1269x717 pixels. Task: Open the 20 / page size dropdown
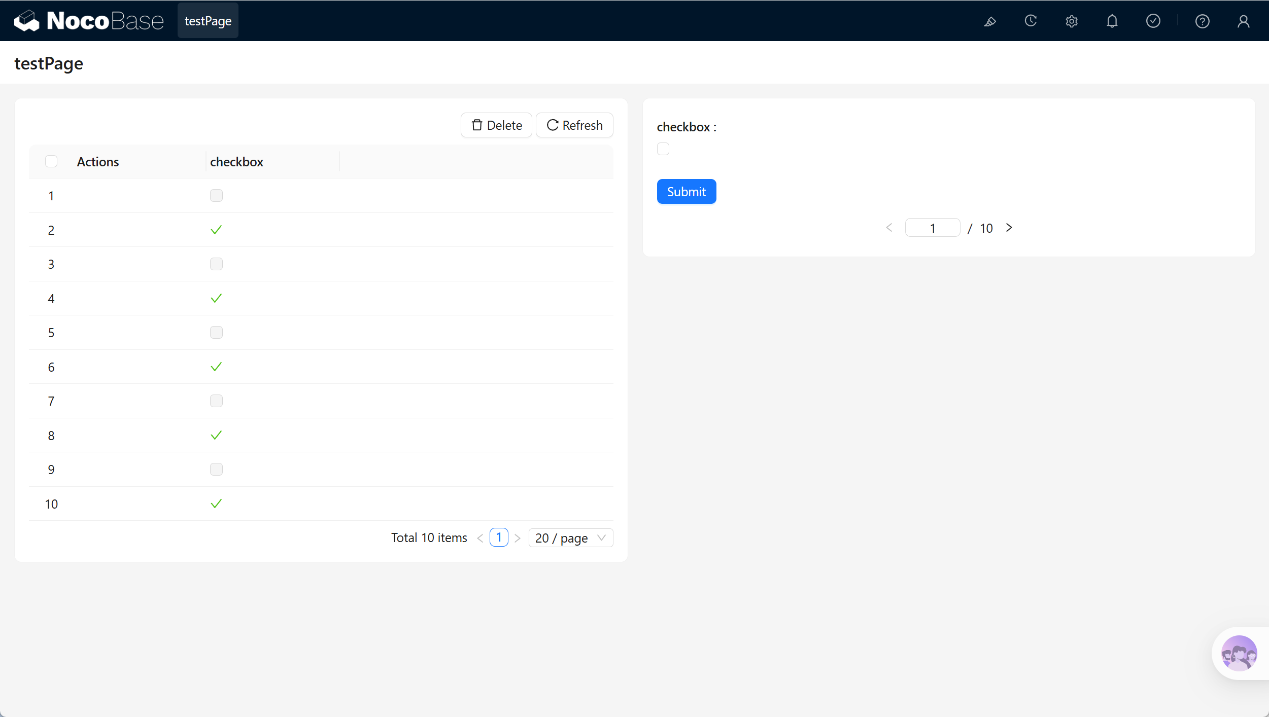tap(571, 538)
